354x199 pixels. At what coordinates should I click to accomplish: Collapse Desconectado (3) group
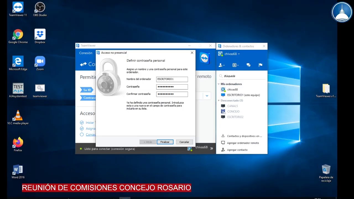219,101
